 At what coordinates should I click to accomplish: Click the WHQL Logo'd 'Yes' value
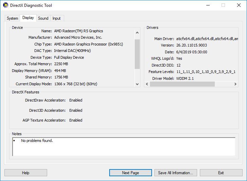tap(179, 58)
